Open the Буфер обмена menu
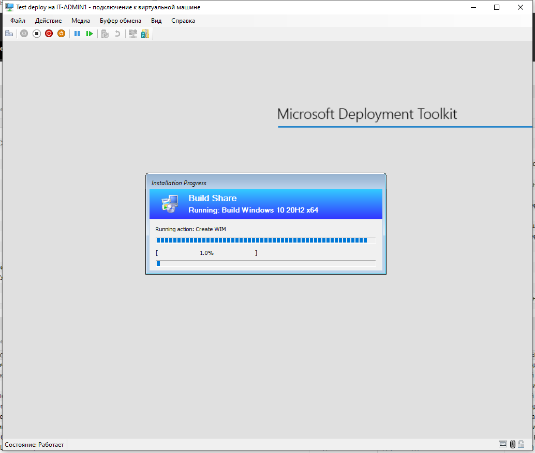Image resolution: width=535 pixels, height=453 pixels. 121,21
